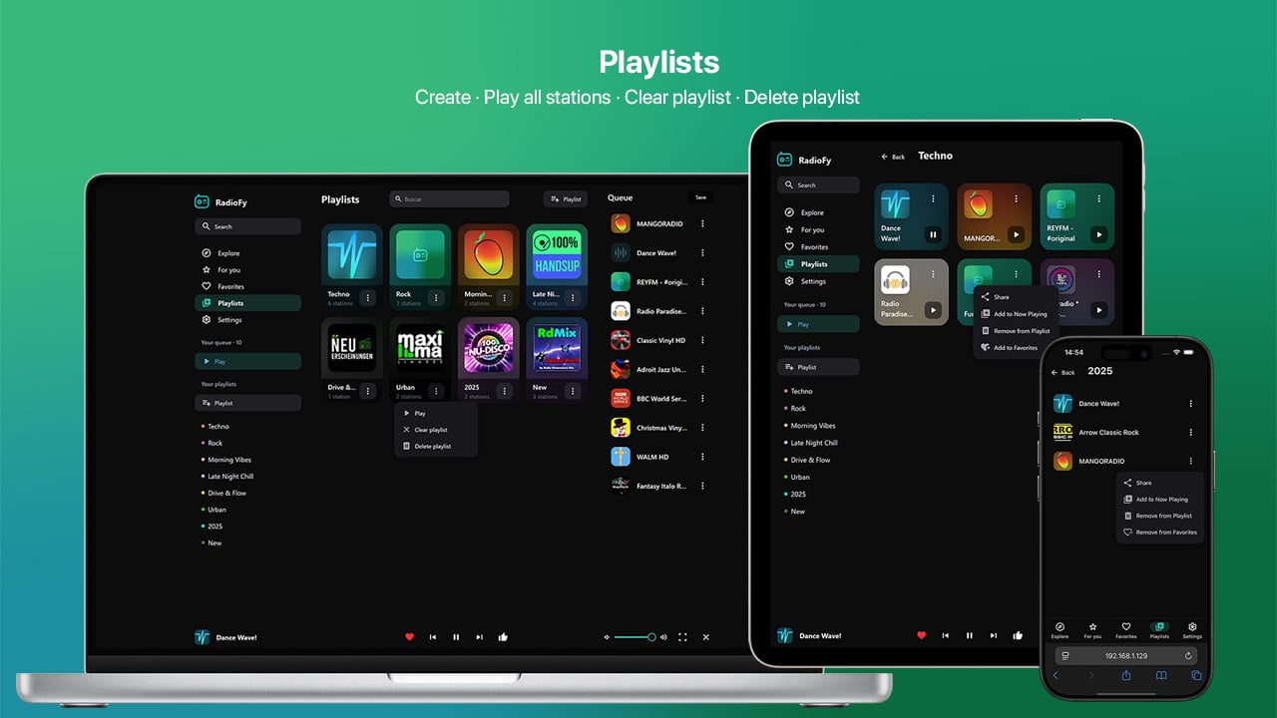This screenshot has height=718, width=1277.
Task: Open the Drive & Flow sidebar playlist on tablet
Action: click(810, 460)
